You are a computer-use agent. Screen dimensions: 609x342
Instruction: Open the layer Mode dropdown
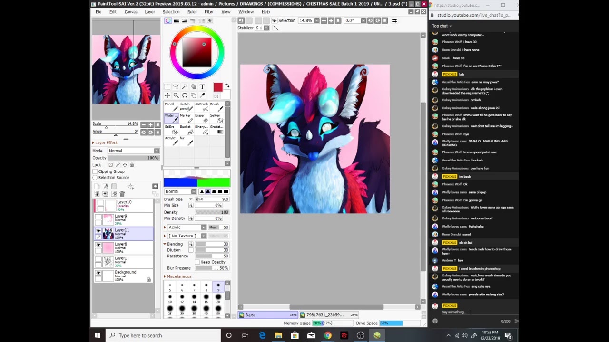[x=133, y=151]
